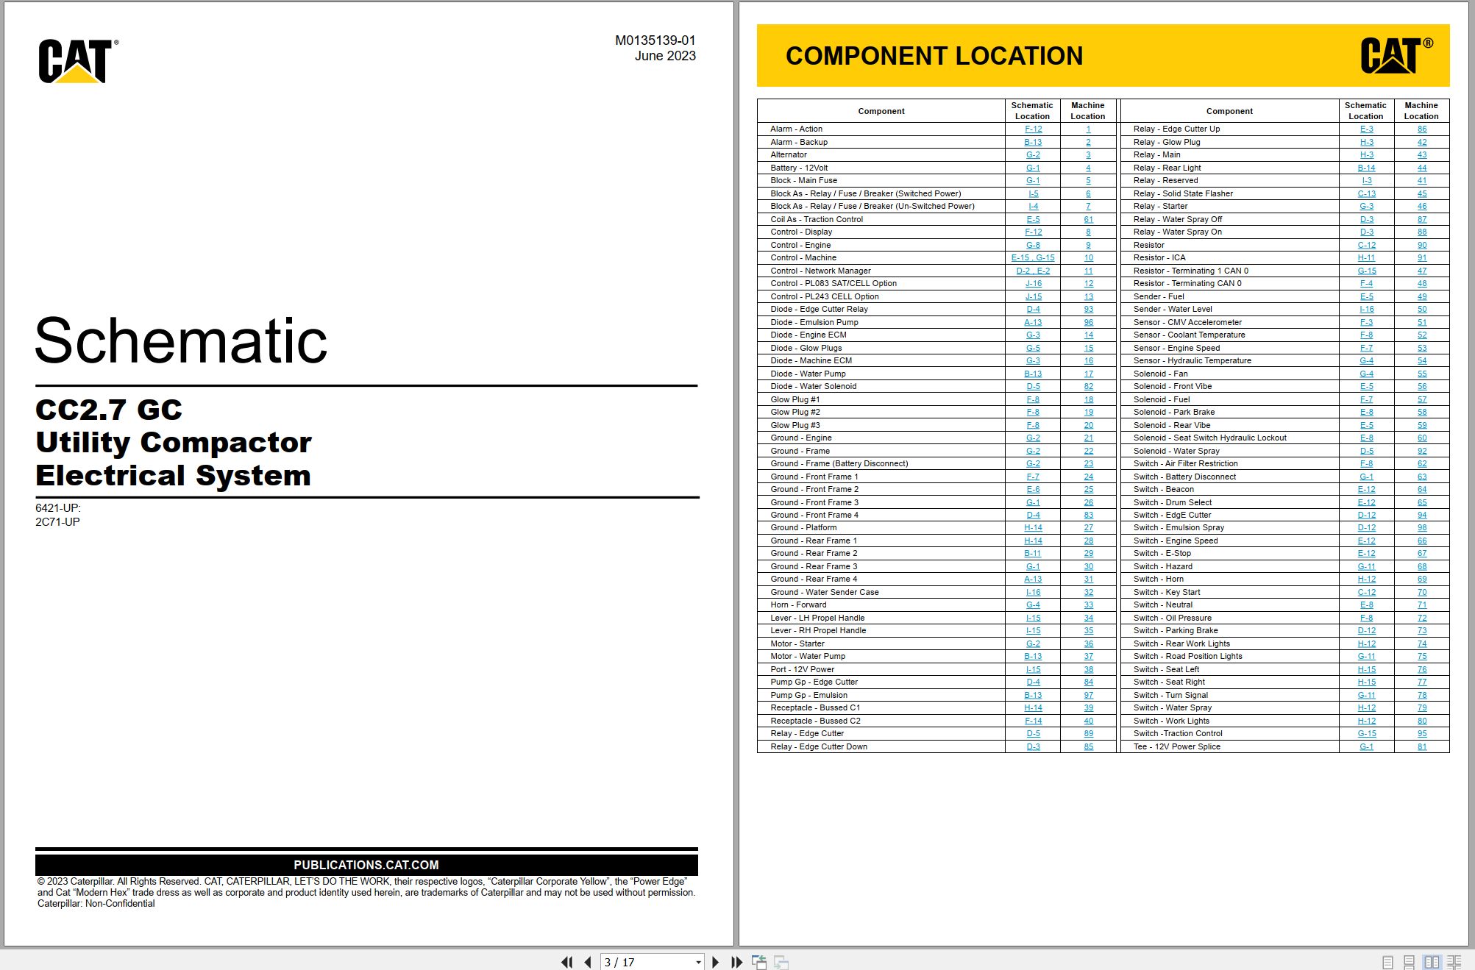Click E-5 link for Coil As - Traction Control
Image resolution: width=1475 pixels, height=970 pixels.
coord(1033,219)
